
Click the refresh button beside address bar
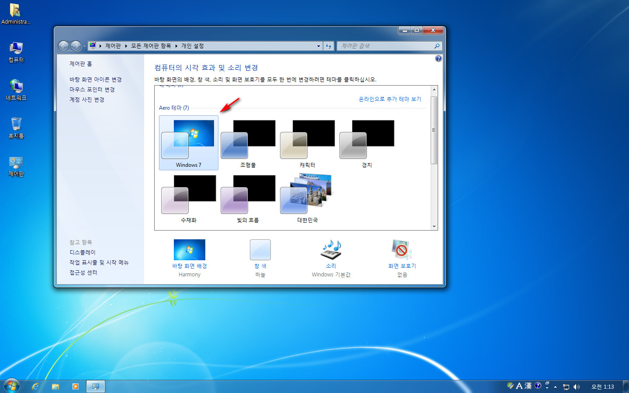click(328, 46)
